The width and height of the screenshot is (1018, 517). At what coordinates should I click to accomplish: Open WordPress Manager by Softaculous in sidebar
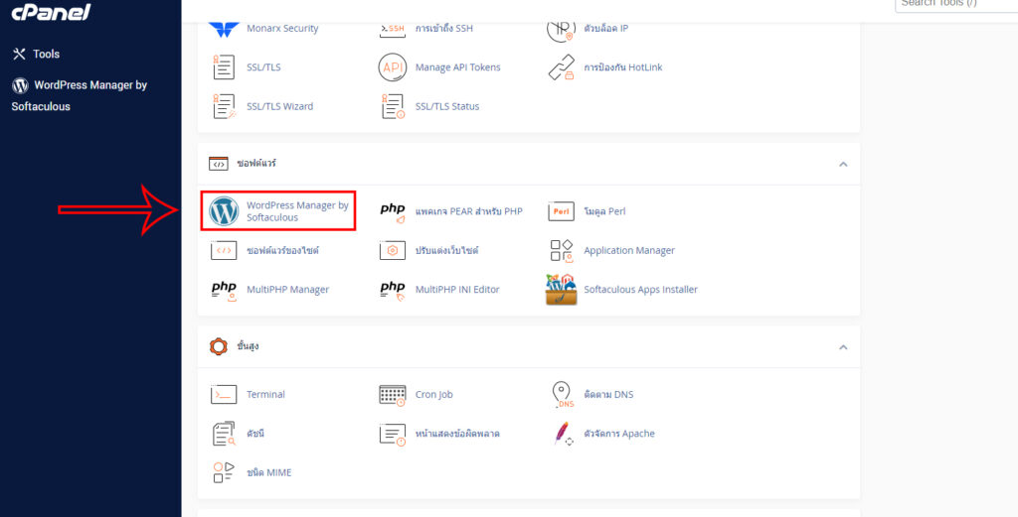click(x=80, y=96)
